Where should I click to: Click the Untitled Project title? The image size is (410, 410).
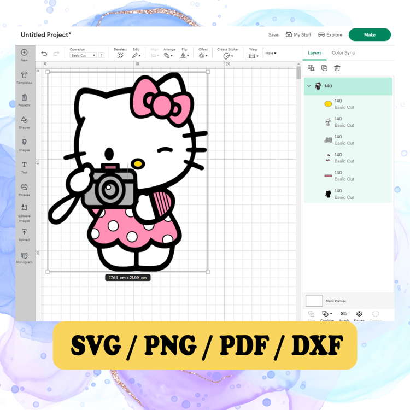pyautogui.click(x=46, y=35)
